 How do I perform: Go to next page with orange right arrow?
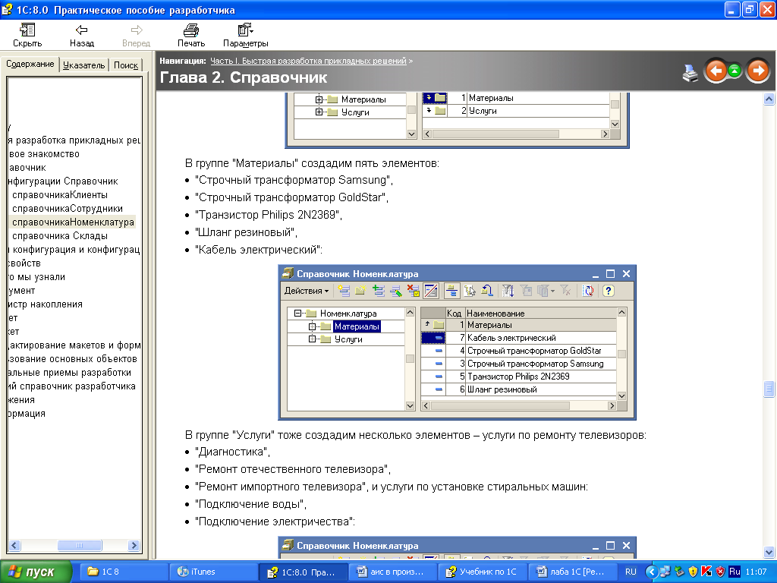(x=757, y=71)
